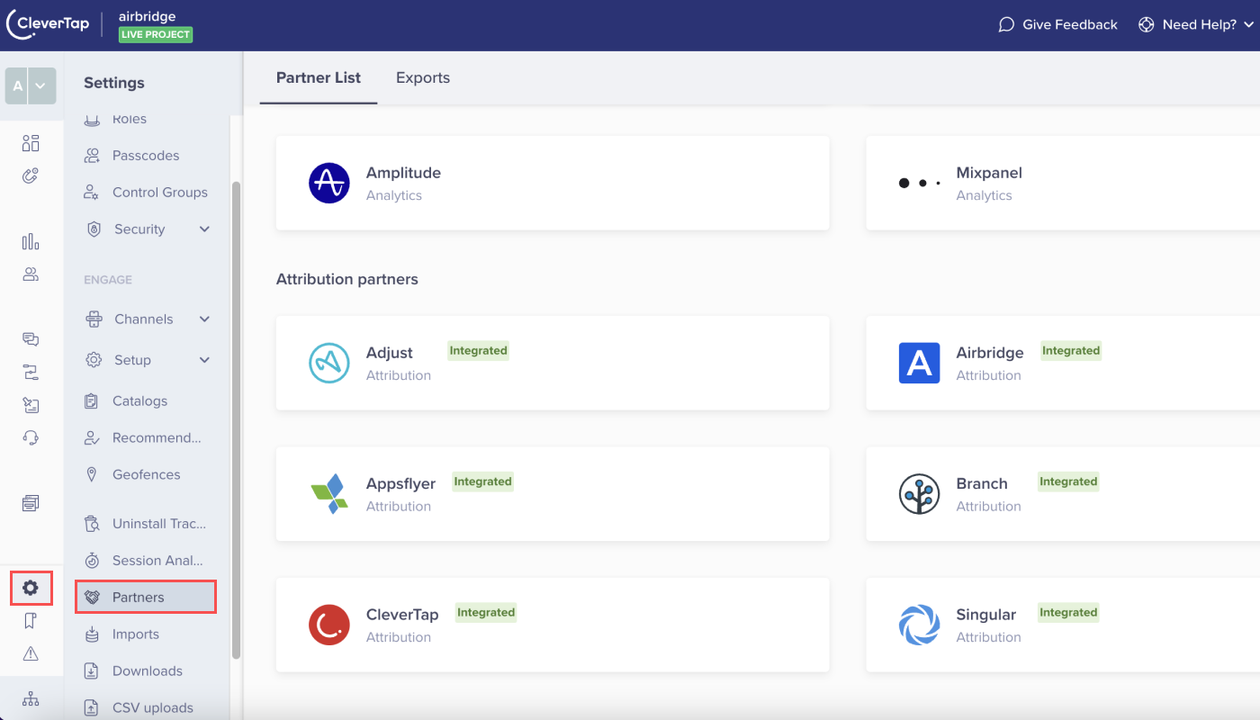The height and width of the screenshot is (720, 1260).
Task: Click the CleverTap logo in the header
Action: point(49,24)
